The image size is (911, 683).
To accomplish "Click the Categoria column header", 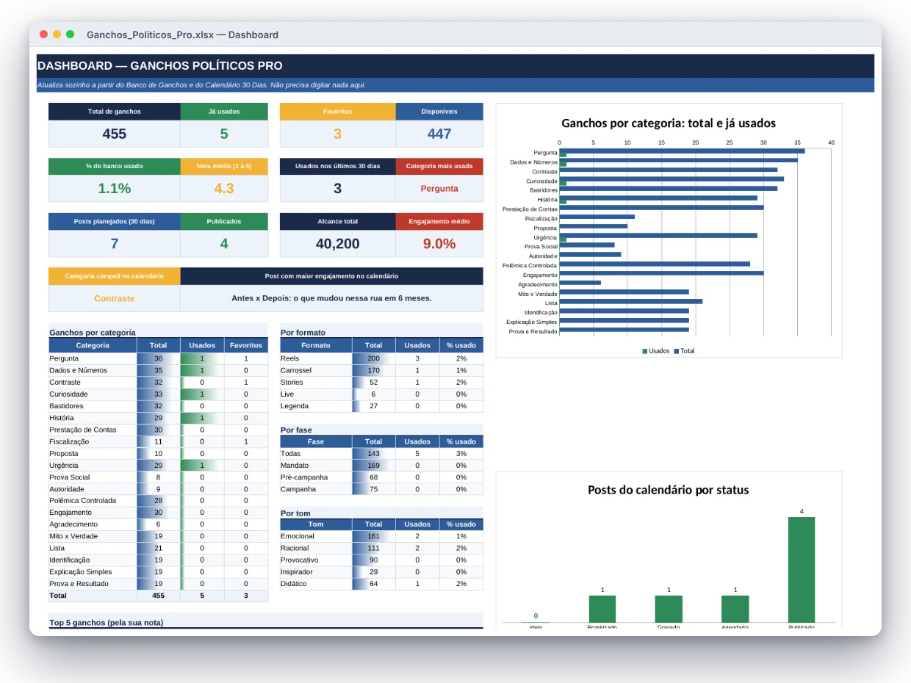I will point(93,345).
